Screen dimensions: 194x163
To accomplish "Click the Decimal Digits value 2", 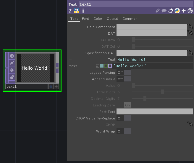I will point(119,99).
